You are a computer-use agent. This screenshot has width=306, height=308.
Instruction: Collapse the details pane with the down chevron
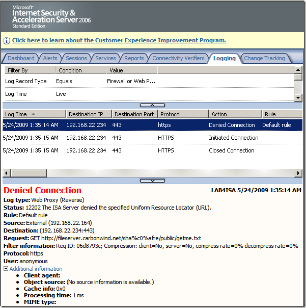pos(152,181)
